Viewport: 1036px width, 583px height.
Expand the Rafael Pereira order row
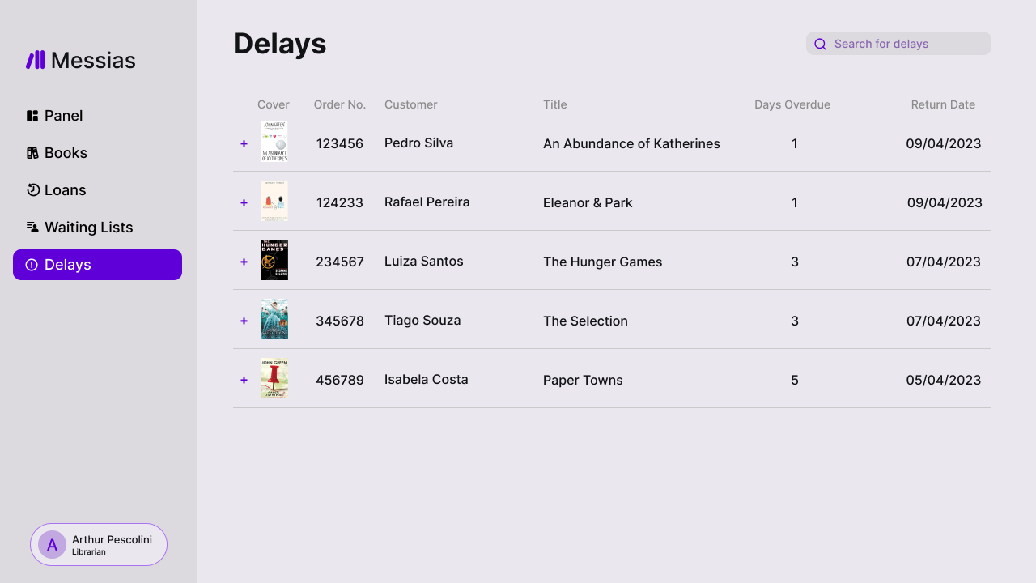pyautogui.click(x=244, y=202)
